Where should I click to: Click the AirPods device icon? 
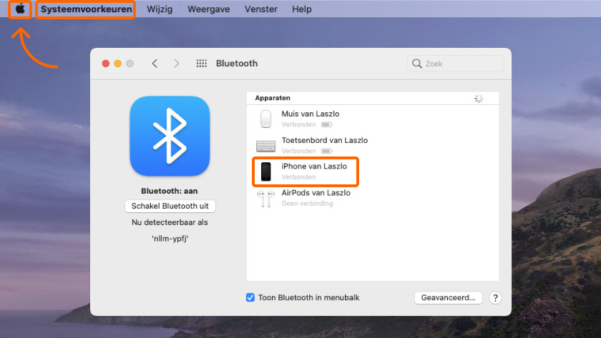coord(265,199)
